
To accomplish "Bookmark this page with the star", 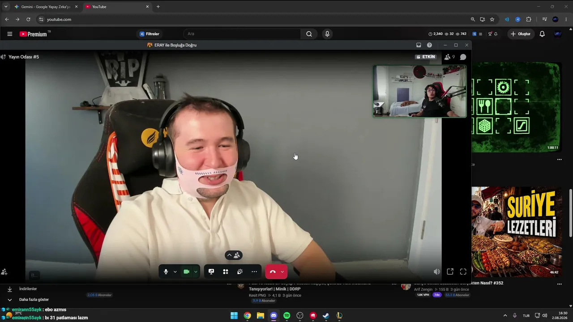I will (x=492, y=19).
